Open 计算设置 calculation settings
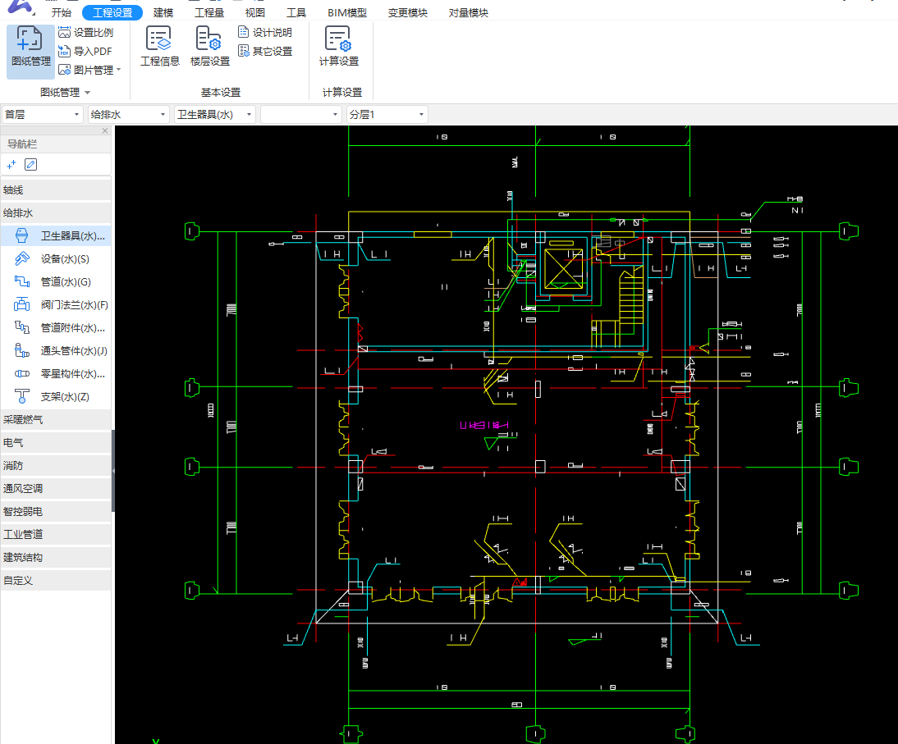This screenshot has height=744, width=898. coord(338,47)
